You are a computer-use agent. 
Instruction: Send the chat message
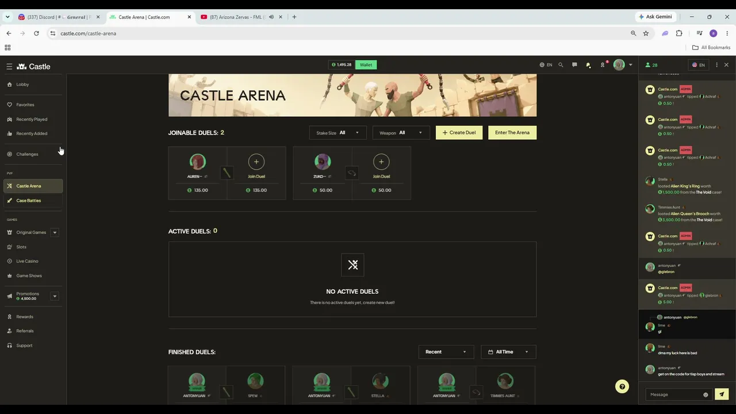tap(722, 394)
